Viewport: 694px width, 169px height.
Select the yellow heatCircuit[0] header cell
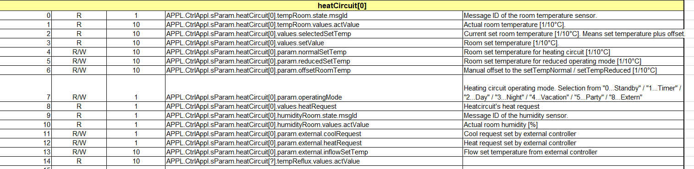click(x=342, y=6)
